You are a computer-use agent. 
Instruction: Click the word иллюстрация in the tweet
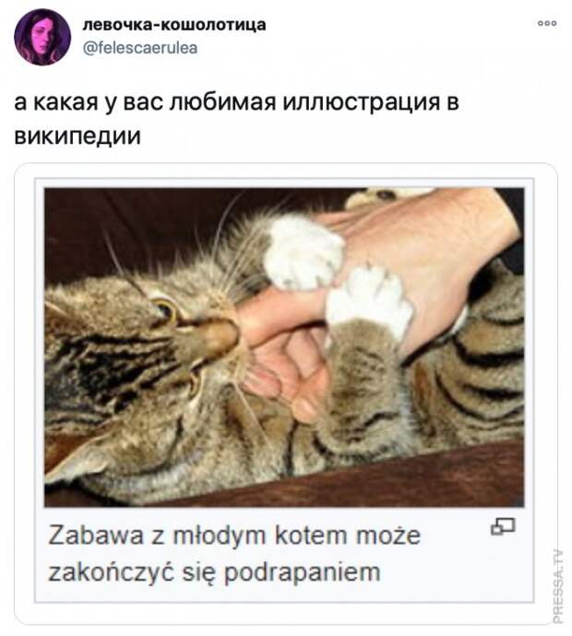pyautogui.click(x=362, y=102)
